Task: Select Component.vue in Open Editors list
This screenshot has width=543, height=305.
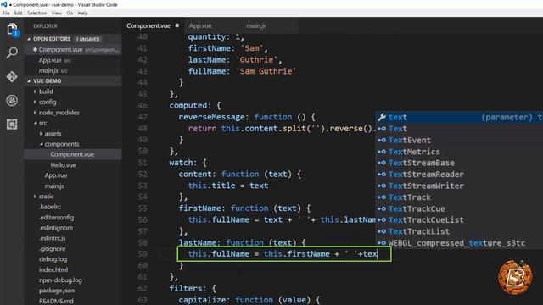Action: click(73, 49)
